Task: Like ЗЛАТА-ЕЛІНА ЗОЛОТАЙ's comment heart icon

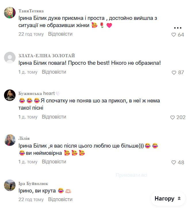Action: pos(174,72)
